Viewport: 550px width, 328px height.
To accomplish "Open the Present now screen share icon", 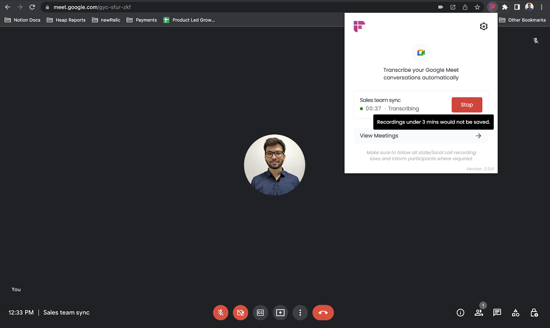I will (280, 313).
